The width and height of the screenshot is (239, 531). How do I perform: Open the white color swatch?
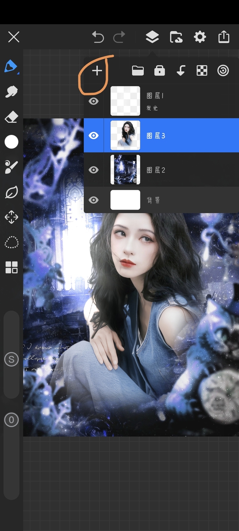11,142
